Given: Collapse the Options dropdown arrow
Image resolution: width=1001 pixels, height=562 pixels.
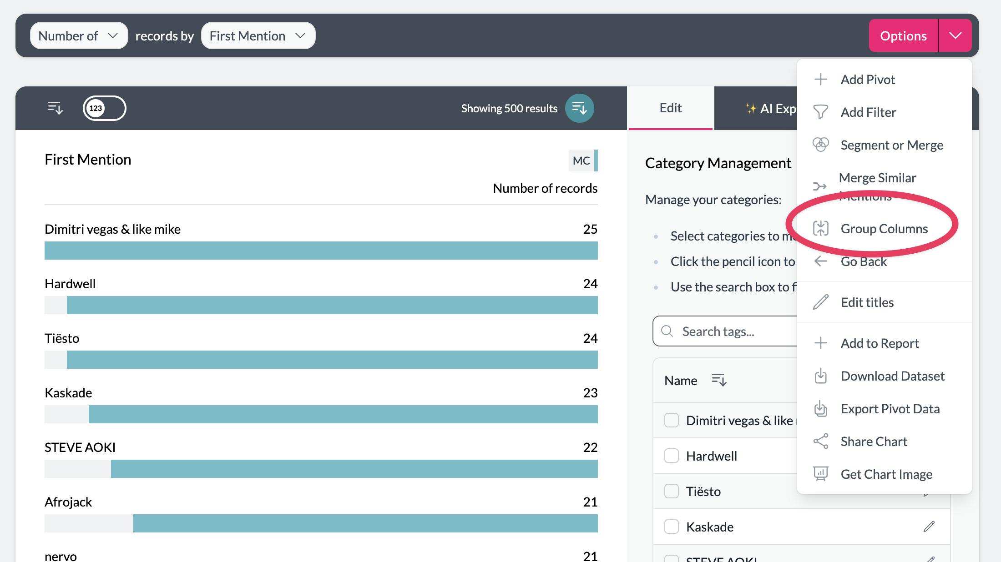Looking at the screenshot, I should 955,36.
